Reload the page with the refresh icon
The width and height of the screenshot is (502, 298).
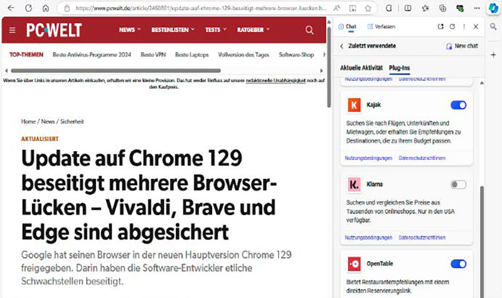[28, 8]
